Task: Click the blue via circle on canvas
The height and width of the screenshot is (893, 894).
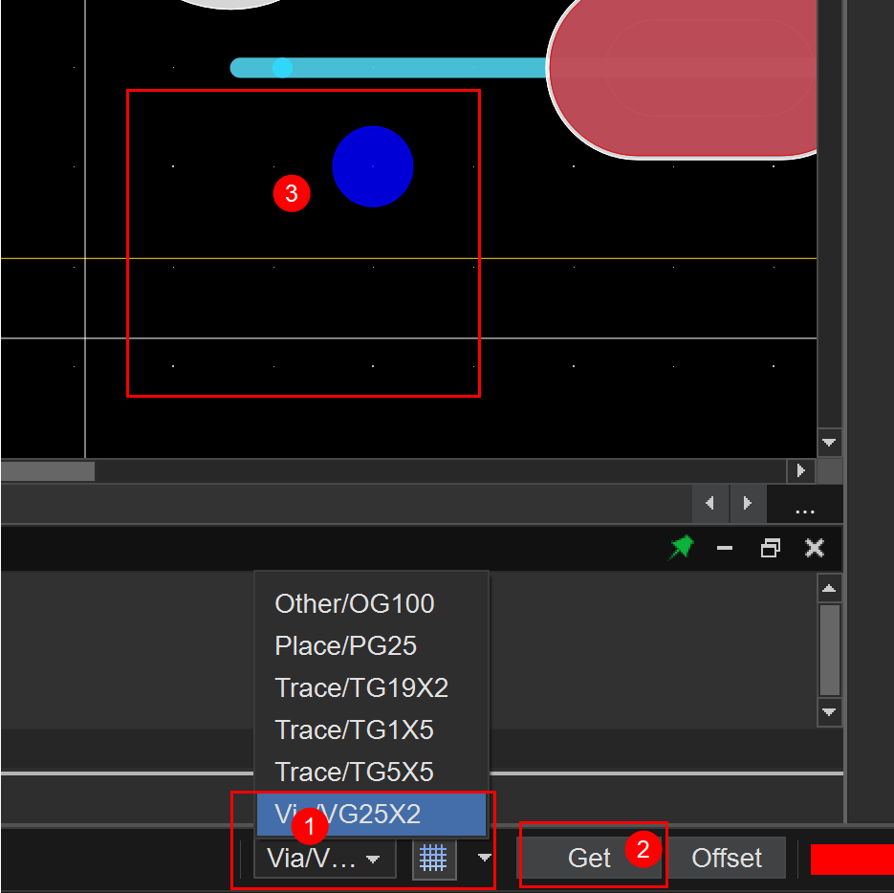Action: [373, 166]
